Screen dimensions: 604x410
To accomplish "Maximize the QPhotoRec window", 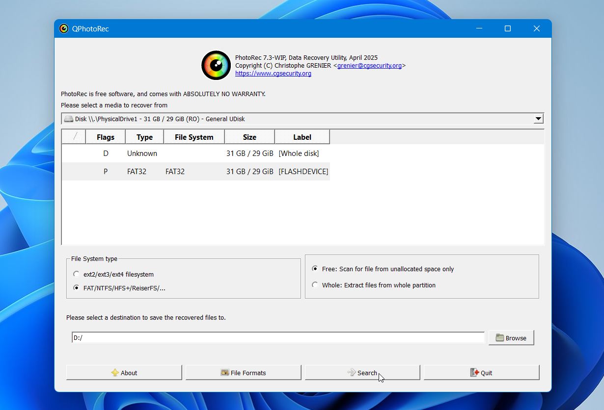I will click(508, 28).
